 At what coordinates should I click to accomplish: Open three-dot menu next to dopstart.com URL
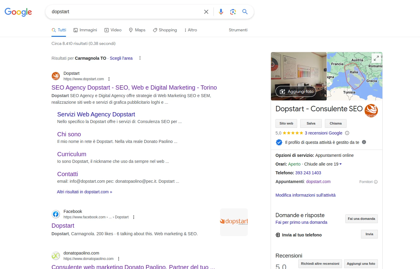pos(109,79)
